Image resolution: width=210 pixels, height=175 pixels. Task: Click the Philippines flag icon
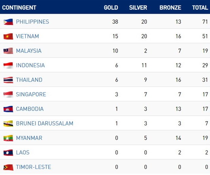tap(8, 22)
